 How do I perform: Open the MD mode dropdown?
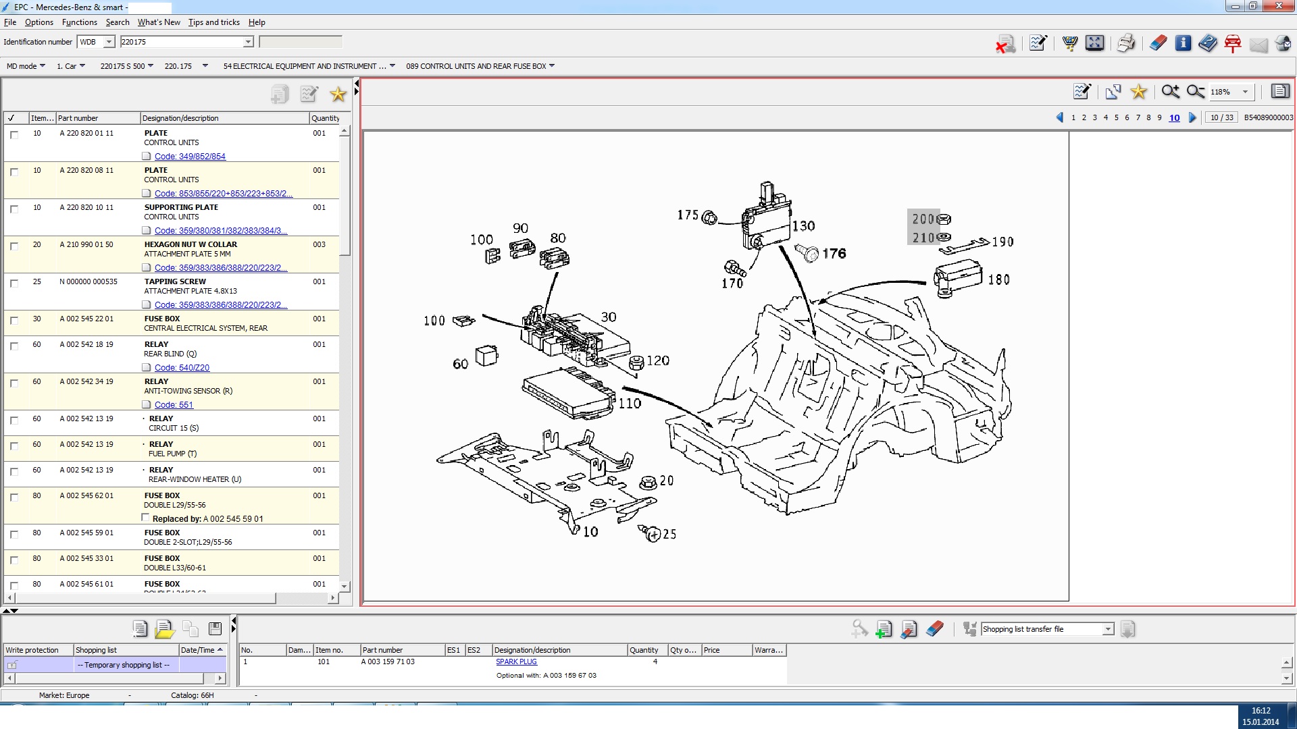(x=26, y=66)
